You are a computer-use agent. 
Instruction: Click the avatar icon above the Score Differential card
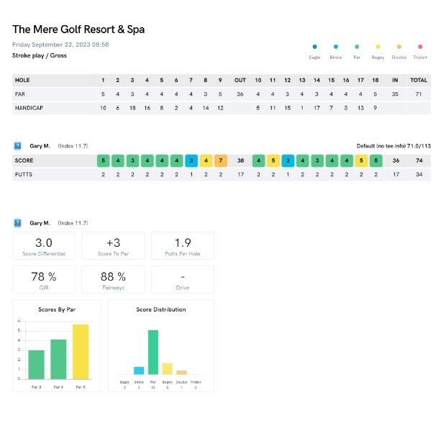click(18, 223)
